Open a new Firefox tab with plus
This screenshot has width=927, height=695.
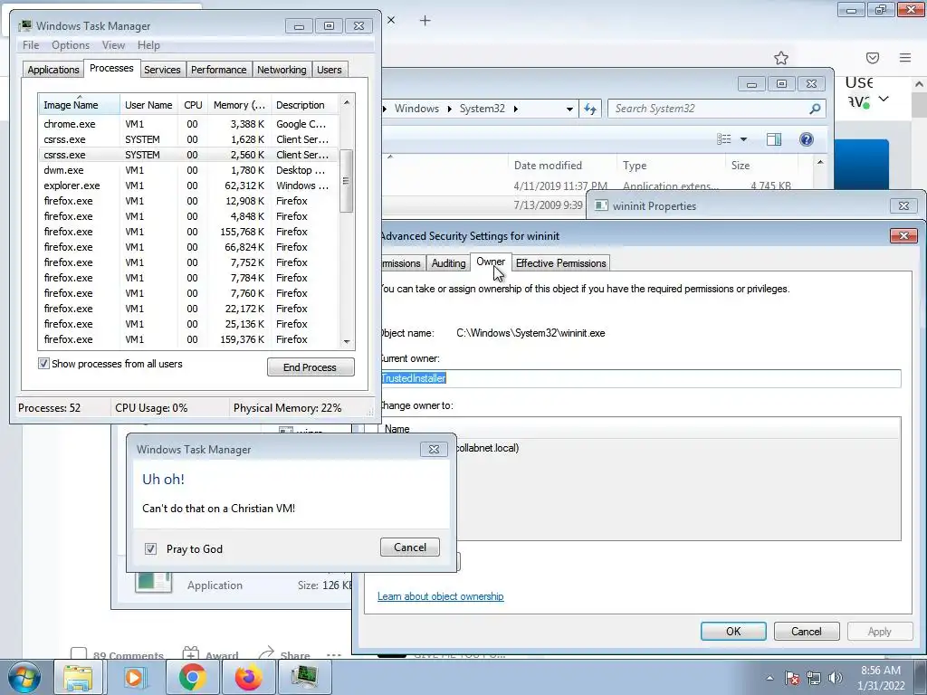(425, 21)
